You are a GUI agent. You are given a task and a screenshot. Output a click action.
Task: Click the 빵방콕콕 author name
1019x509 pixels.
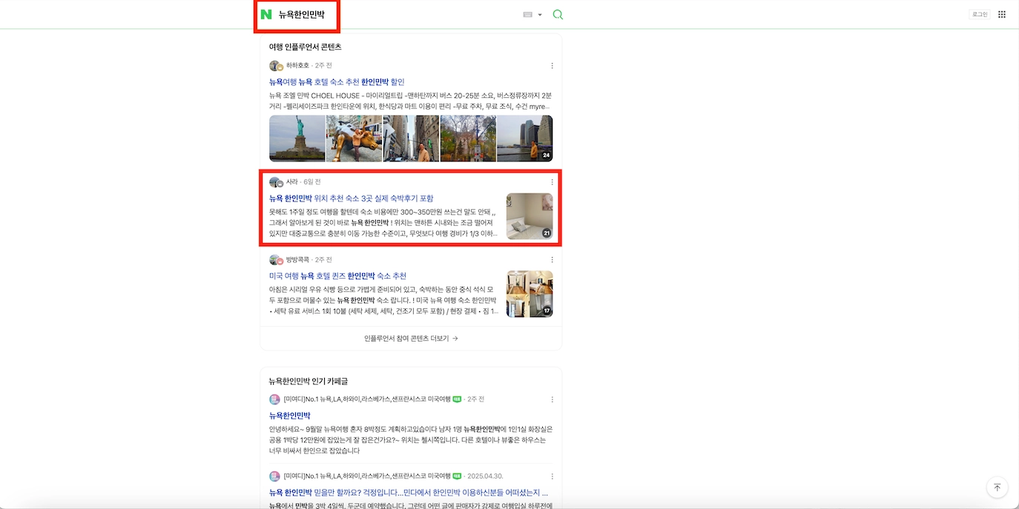click(x=297, y=259)
